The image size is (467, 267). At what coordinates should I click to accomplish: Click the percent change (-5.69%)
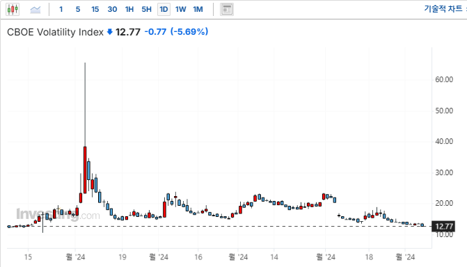[189, 31]
